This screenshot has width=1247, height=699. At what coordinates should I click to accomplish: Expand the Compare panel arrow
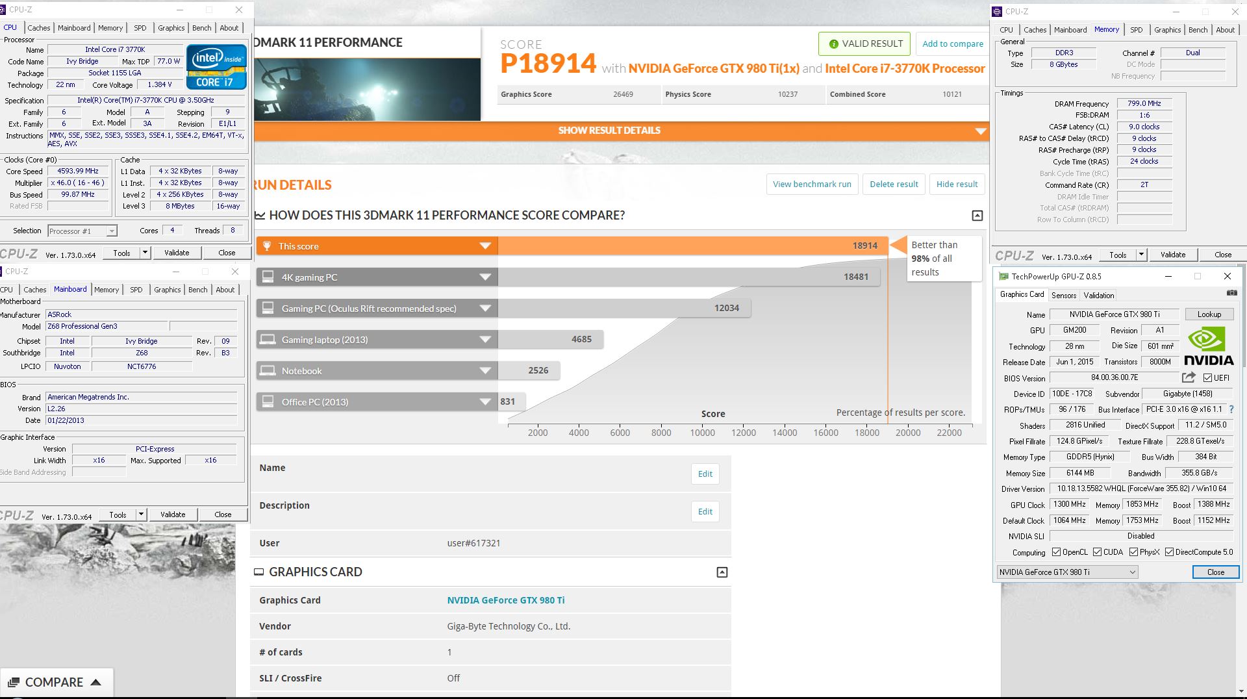[95, 682]
